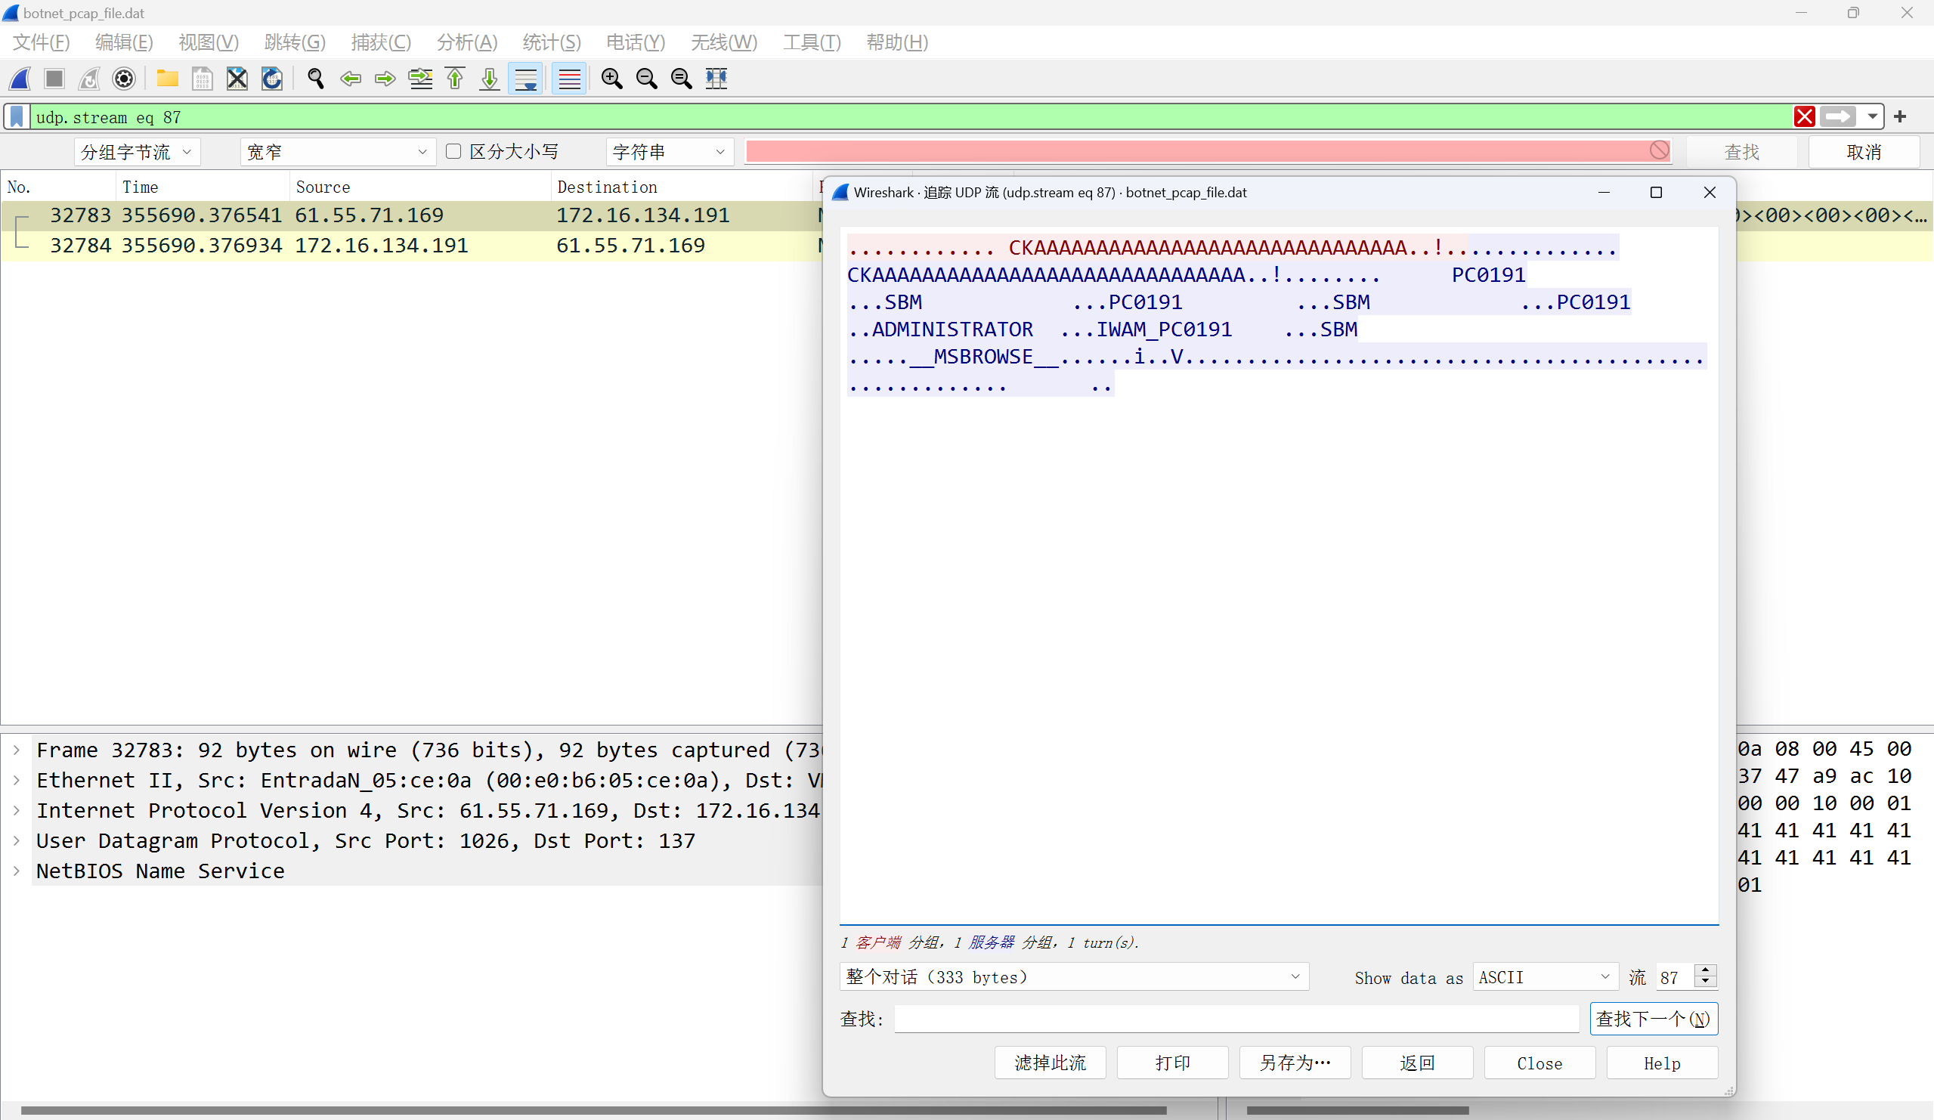1934x1120 pixels.
Task: Toggle packet list colorization icon
Action: point(569,79)
